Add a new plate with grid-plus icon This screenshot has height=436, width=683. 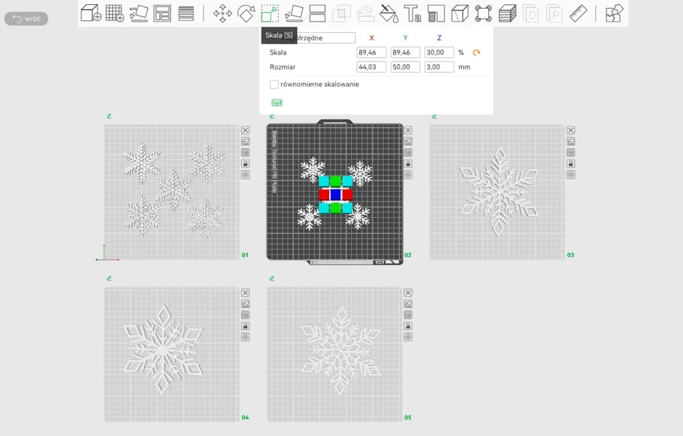point(115,13)
